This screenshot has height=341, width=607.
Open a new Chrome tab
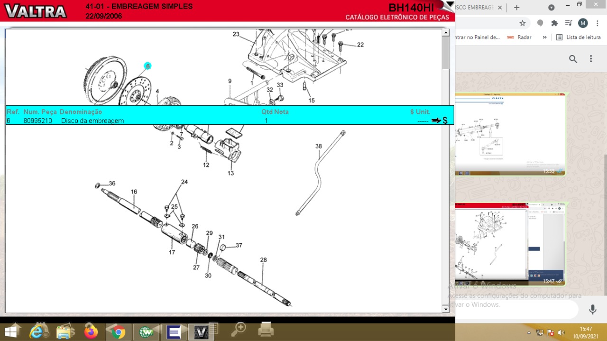pyautogui.click(x=516, y=8)
